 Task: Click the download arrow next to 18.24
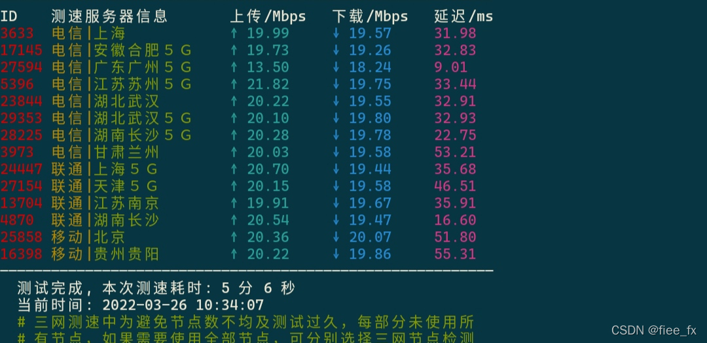336,67
